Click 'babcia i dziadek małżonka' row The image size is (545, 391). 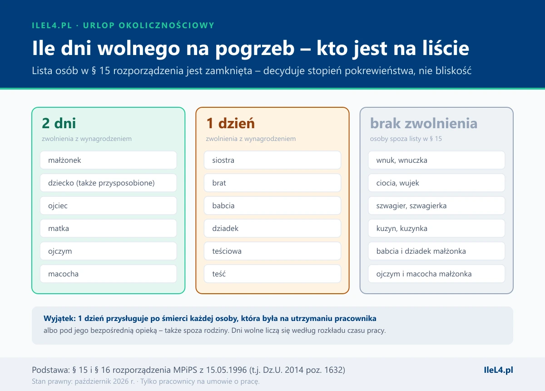pyautogui.click(x=436, y=251)
